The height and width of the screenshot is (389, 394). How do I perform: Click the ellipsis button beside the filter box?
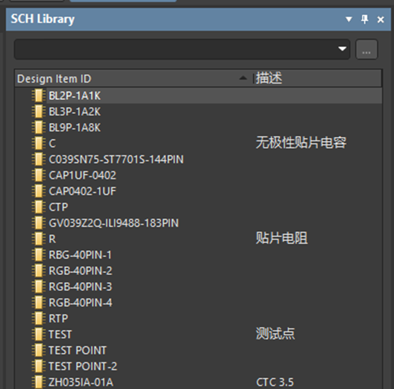[x=367, y=49]
